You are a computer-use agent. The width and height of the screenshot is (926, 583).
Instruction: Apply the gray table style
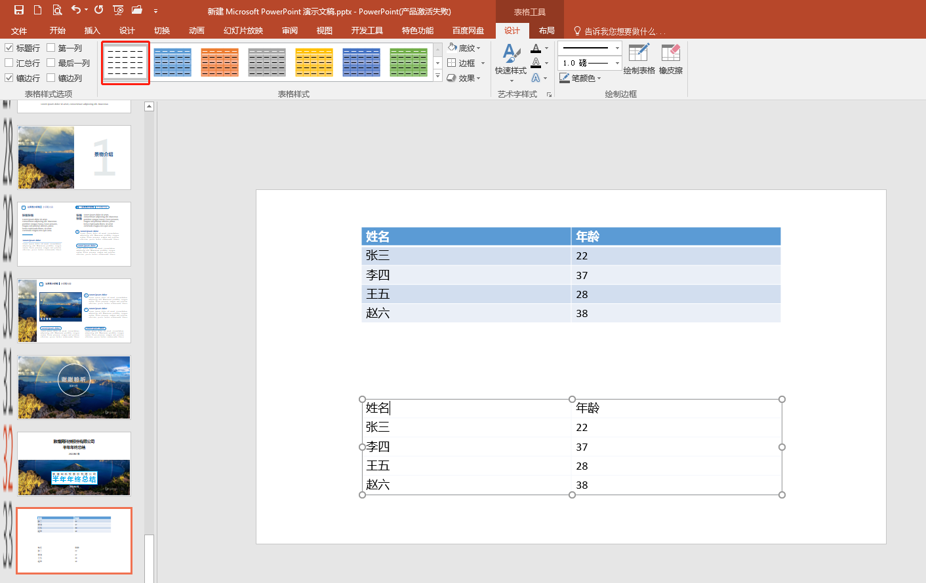coord(267,63)
